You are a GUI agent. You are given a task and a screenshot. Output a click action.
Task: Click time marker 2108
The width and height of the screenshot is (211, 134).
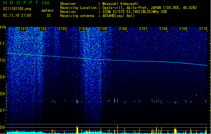click(163, 29)
